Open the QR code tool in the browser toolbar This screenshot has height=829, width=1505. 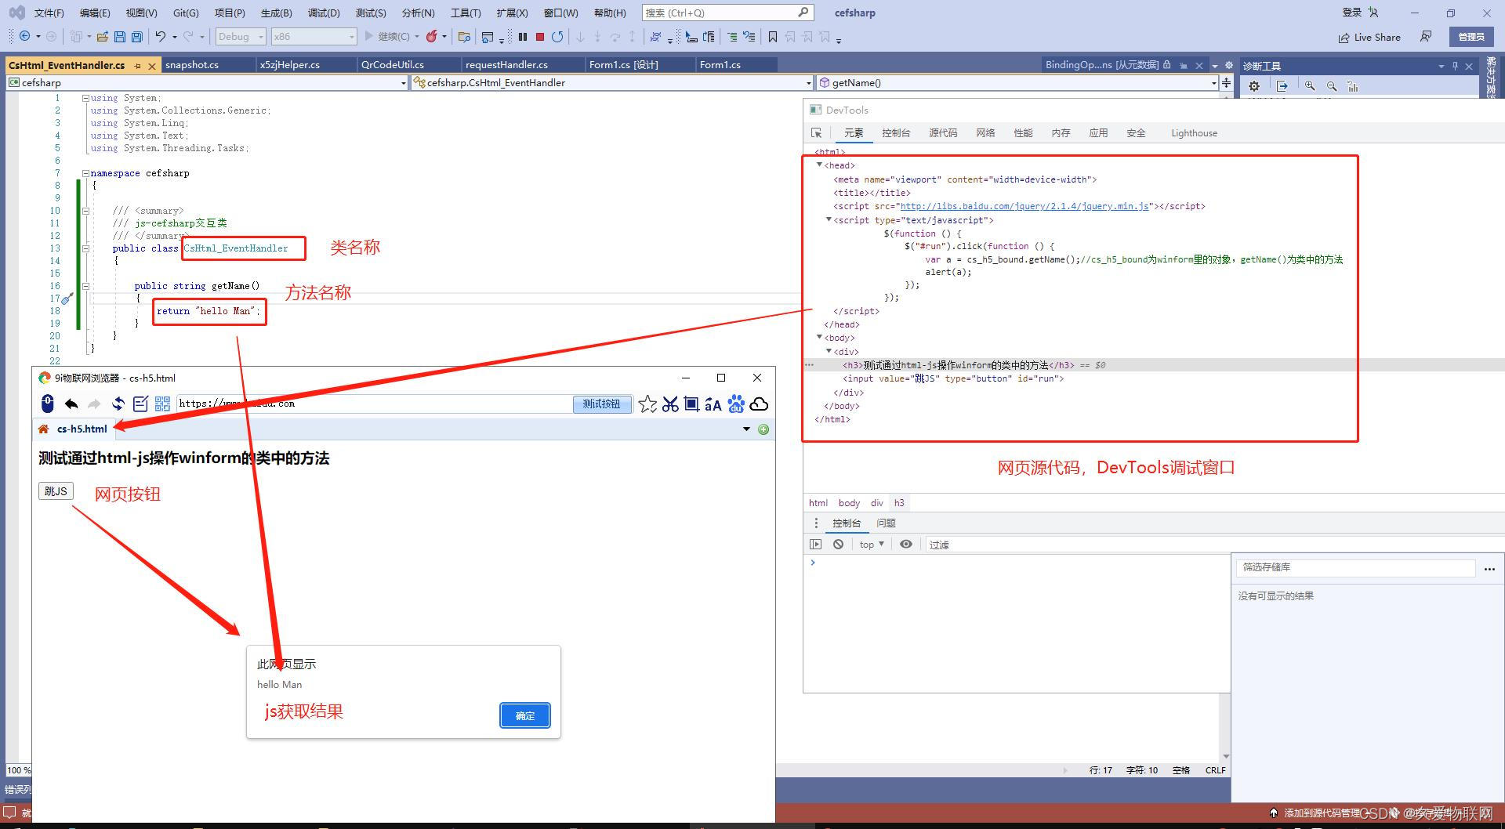[163, 404]
